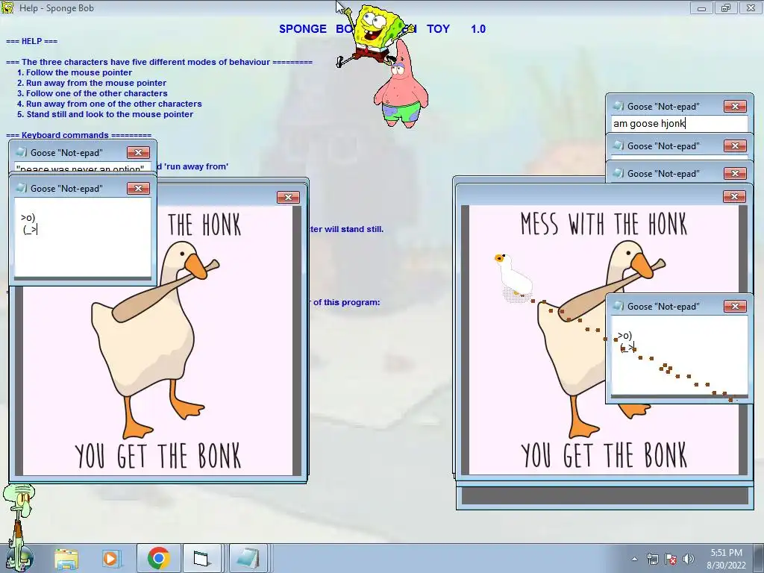Screen dimensions: 764x573
Task: Click the right Not-epad ASCII goose text area
Action: click(x=679, y=356)
